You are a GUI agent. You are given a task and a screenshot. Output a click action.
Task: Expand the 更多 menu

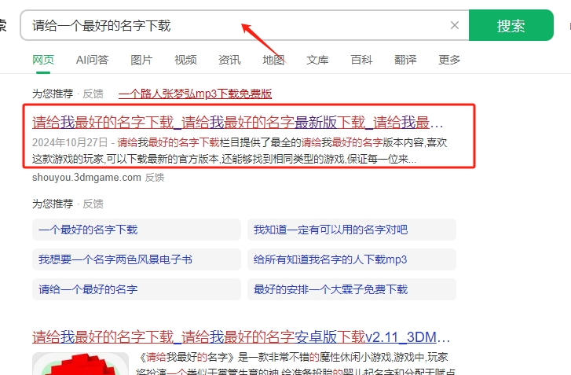click(x=449, y=60)
